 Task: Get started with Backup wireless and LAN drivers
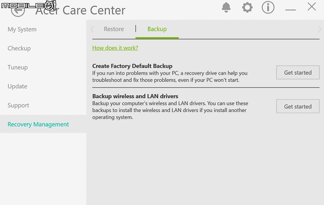298,106
